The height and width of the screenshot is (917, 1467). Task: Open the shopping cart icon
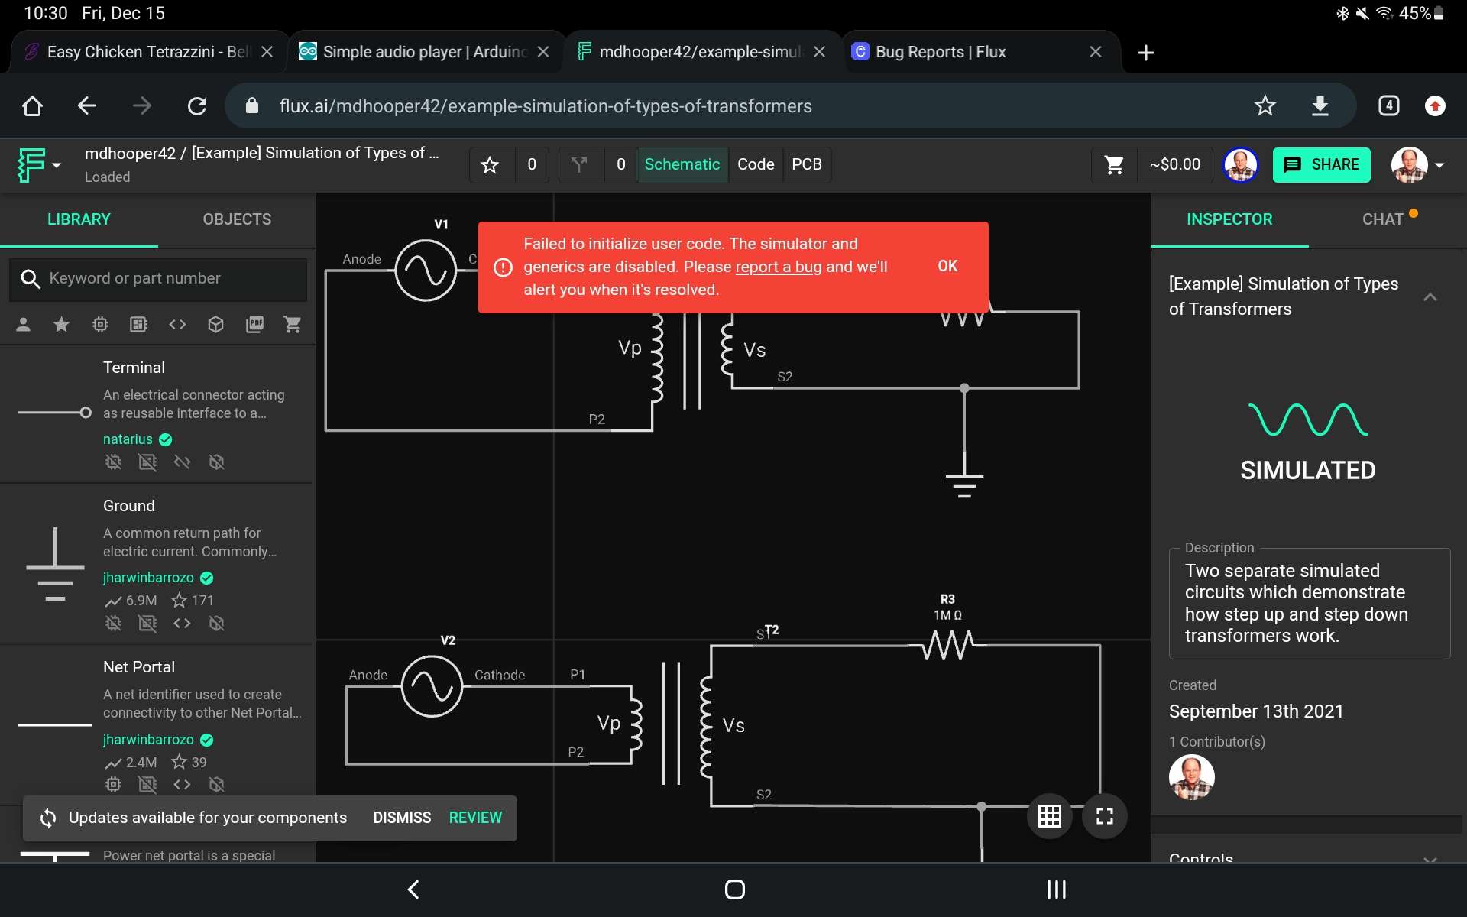click(x=1113, y=165)
